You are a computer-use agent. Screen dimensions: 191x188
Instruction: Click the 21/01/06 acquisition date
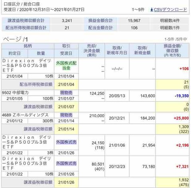pyautogui.click(x=117, y=145)
